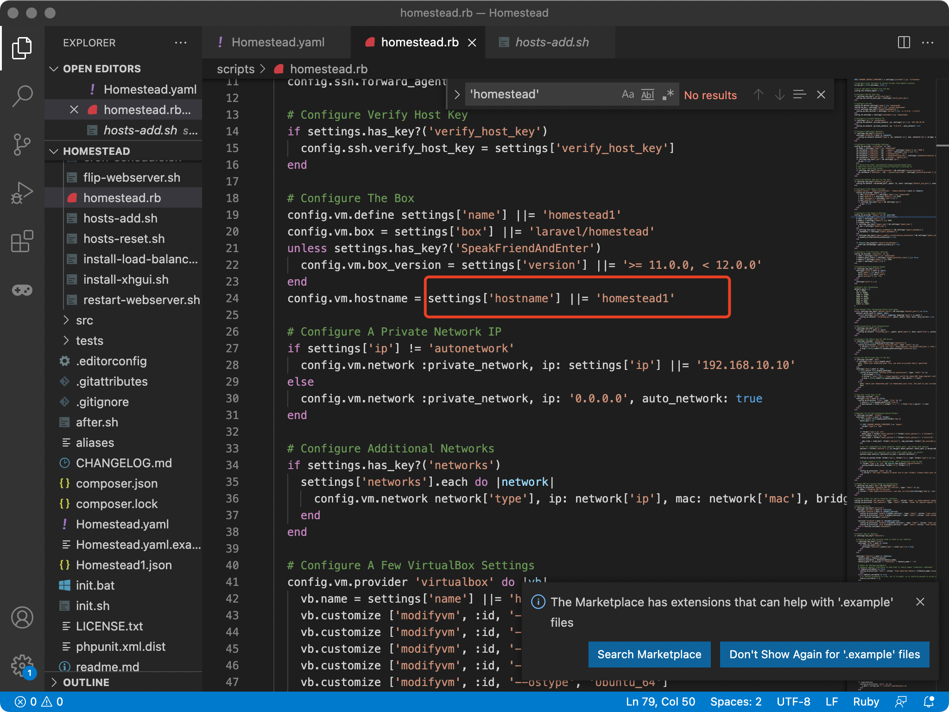The height and width of the screenshot is (712, 949).
Task: Close homestead.rb in Open Editors list
Action: (74, 110)
